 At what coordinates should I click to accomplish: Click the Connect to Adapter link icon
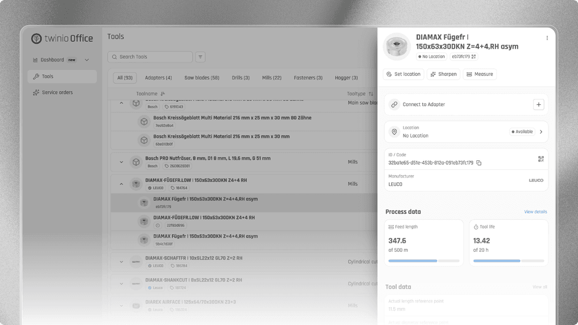click(394, 105)
